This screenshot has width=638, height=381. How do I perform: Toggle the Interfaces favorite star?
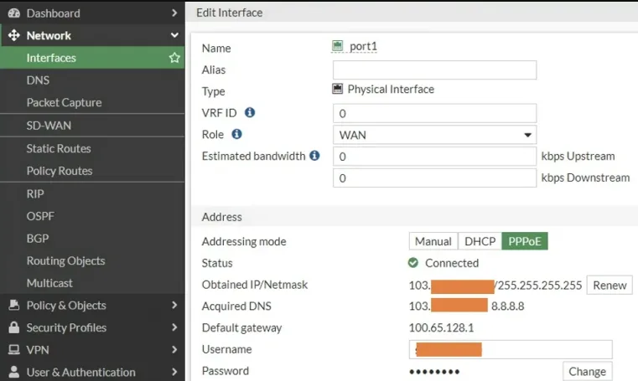174,59
